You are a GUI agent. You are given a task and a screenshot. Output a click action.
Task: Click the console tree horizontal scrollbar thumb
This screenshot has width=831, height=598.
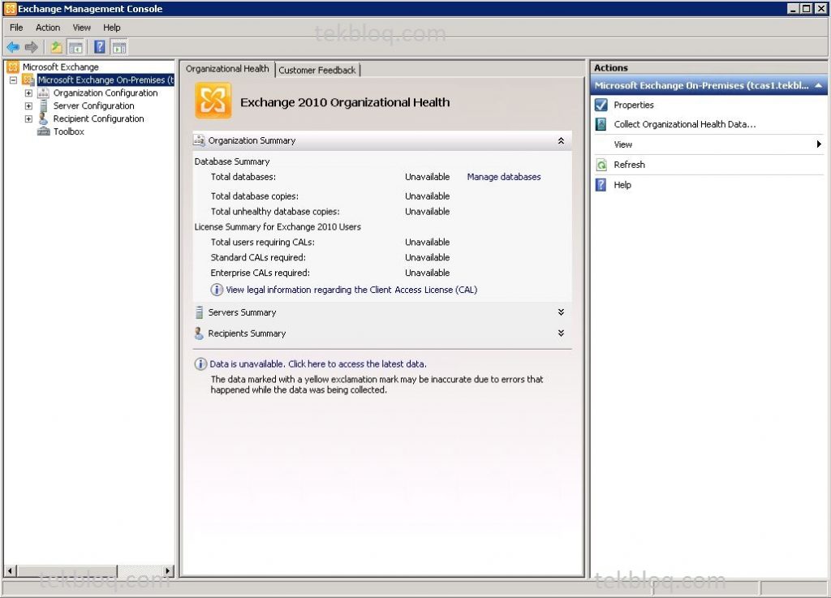(67, 570)
